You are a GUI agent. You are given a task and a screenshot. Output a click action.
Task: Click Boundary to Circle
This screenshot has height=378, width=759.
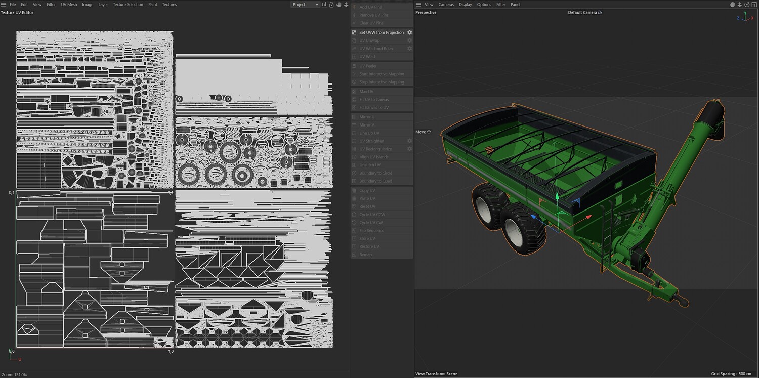(x=382, y=173)
